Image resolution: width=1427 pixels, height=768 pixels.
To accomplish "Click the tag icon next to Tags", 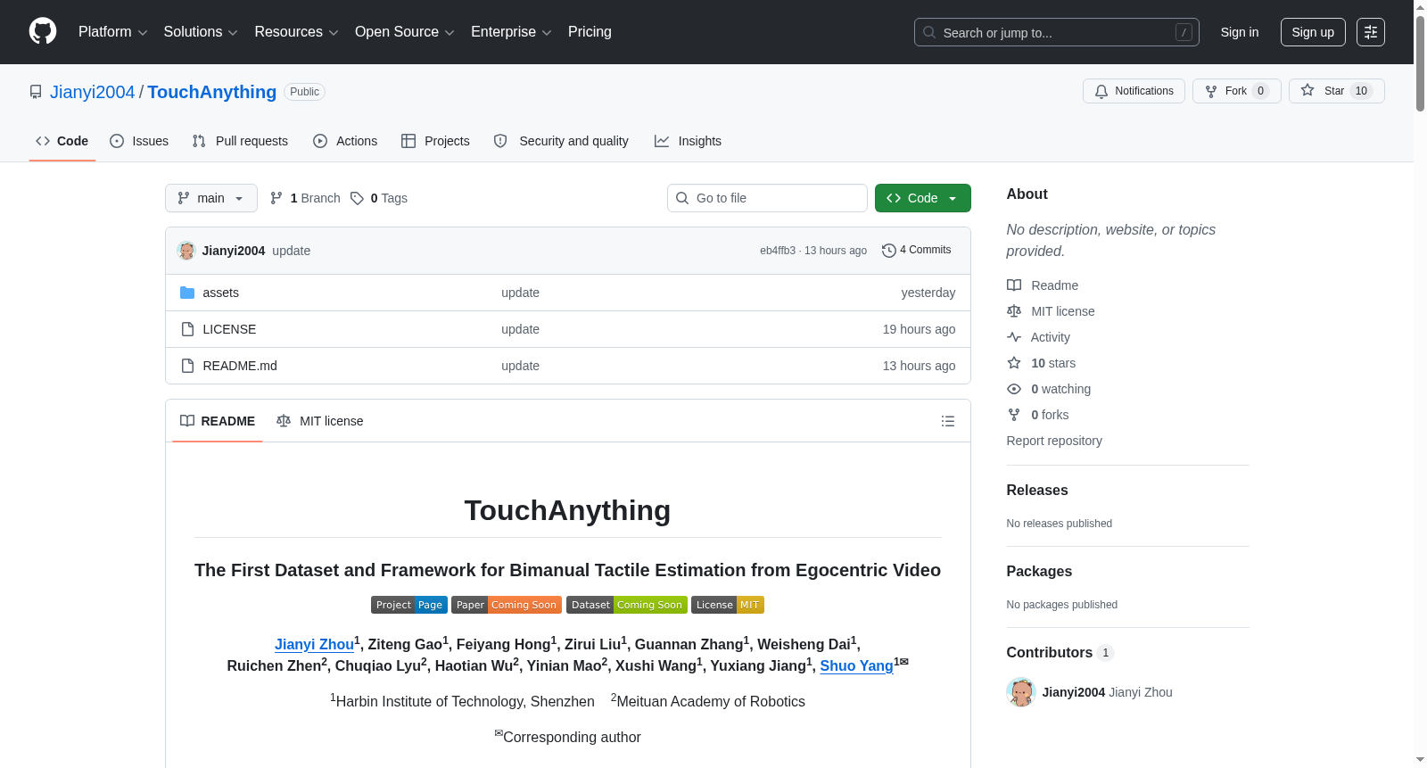I will click(x=357, y=198).
